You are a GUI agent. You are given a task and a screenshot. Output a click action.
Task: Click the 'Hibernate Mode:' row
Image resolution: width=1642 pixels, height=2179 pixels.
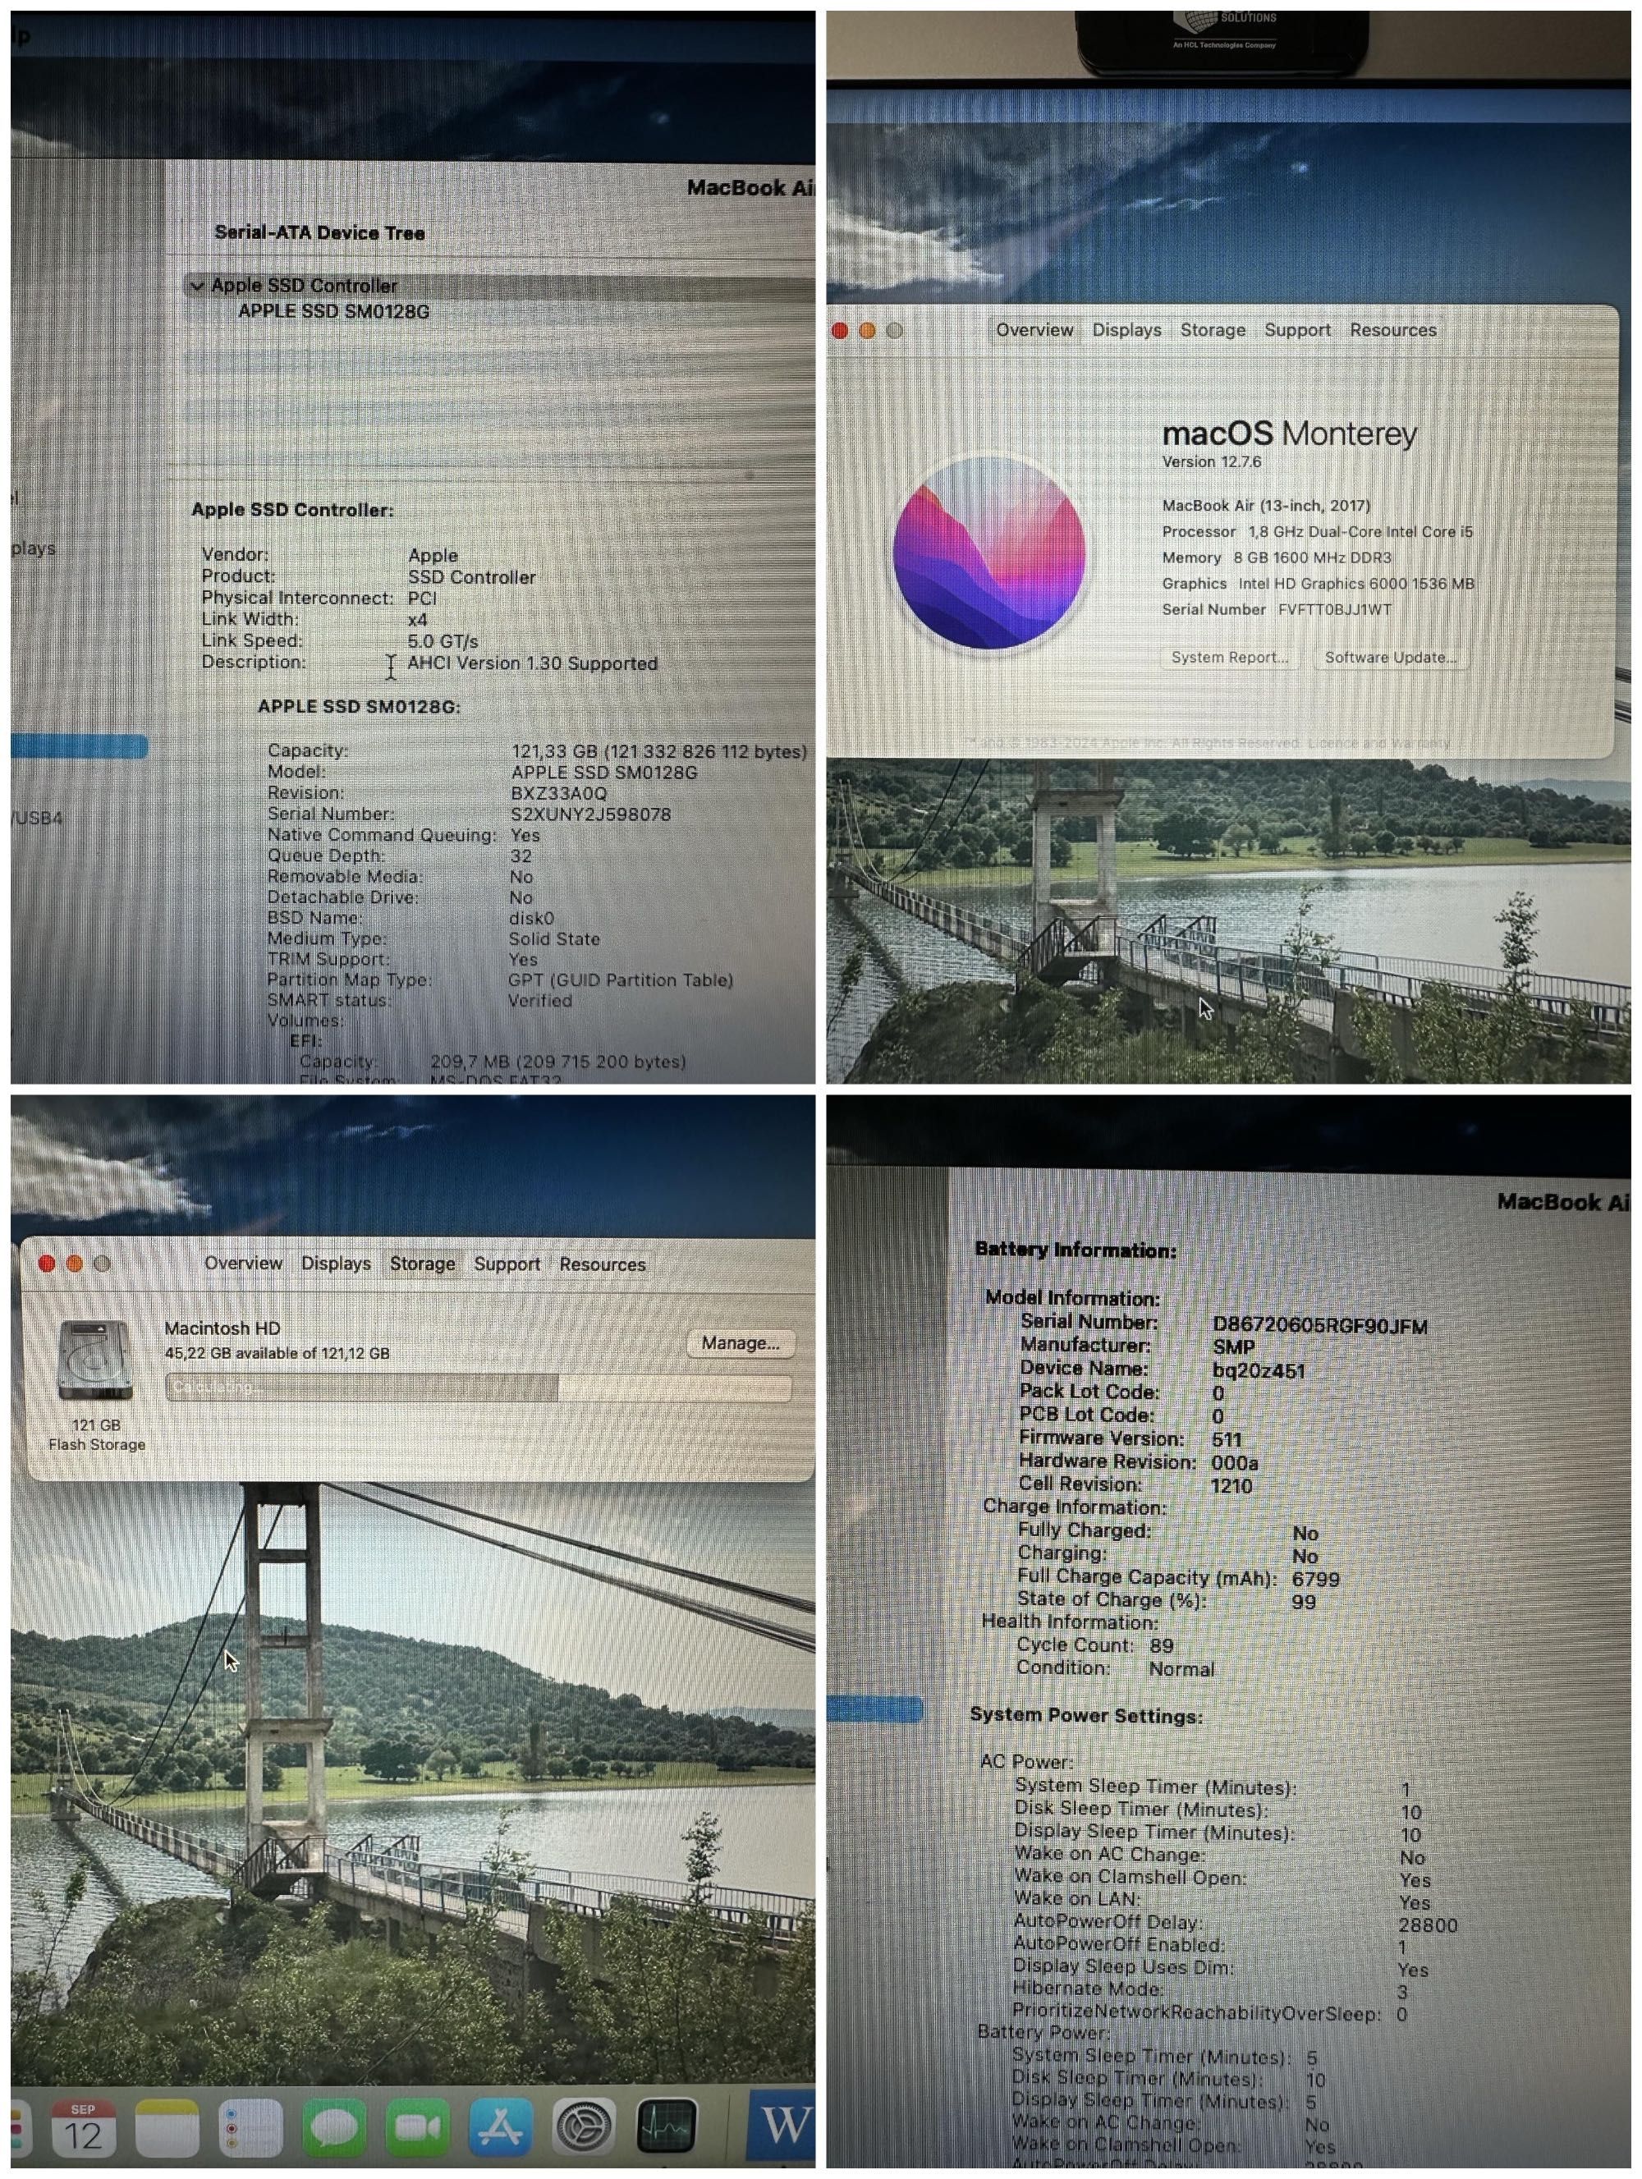(1211, 1991)
